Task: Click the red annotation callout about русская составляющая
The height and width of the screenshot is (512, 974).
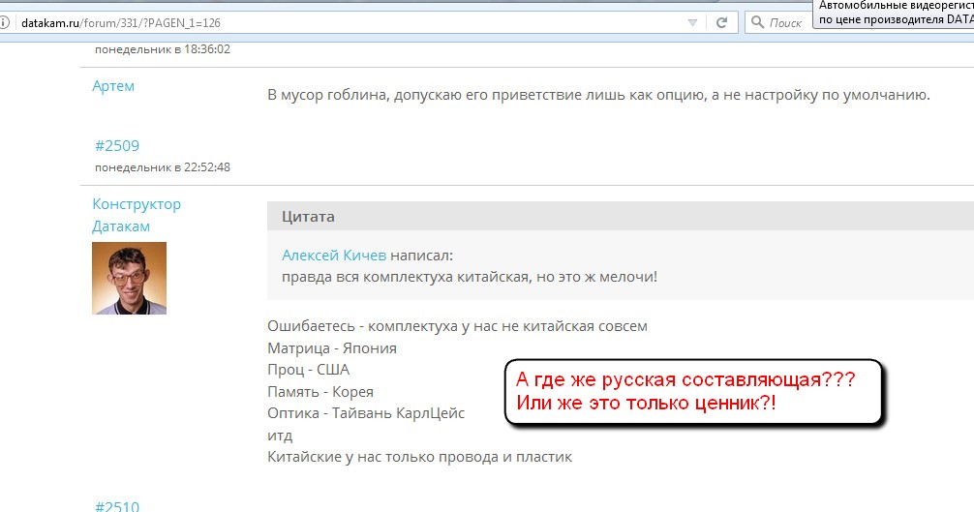Action: pos(692,390)
